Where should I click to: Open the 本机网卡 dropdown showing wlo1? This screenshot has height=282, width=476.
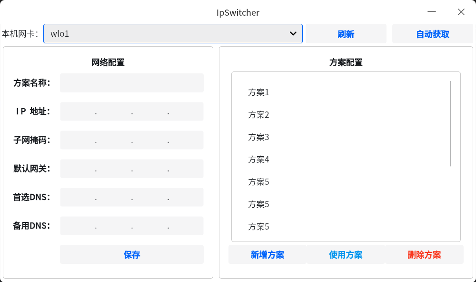click(173, 34)
